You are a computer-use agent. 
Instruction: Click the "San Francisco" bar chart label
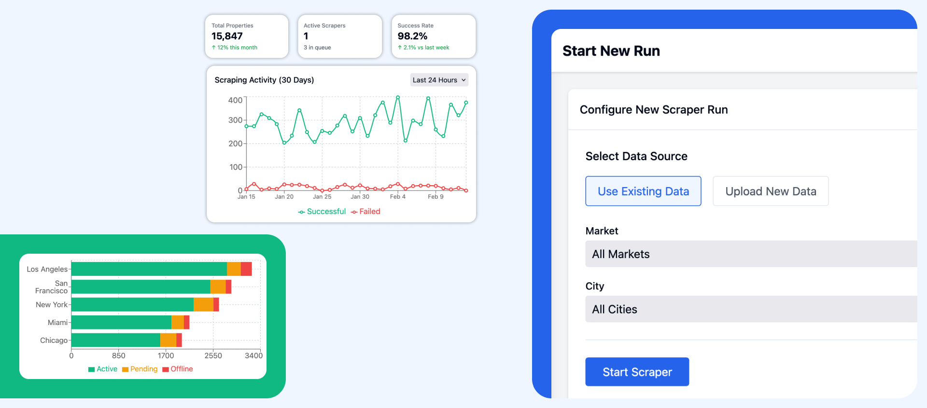tap(51, 287)
